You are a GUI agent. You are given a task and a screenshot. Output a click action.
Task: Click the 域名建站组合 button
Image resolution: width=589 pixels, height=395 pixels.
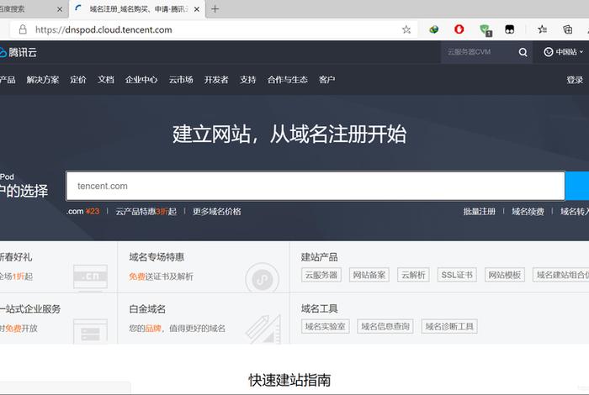[561, 275]
